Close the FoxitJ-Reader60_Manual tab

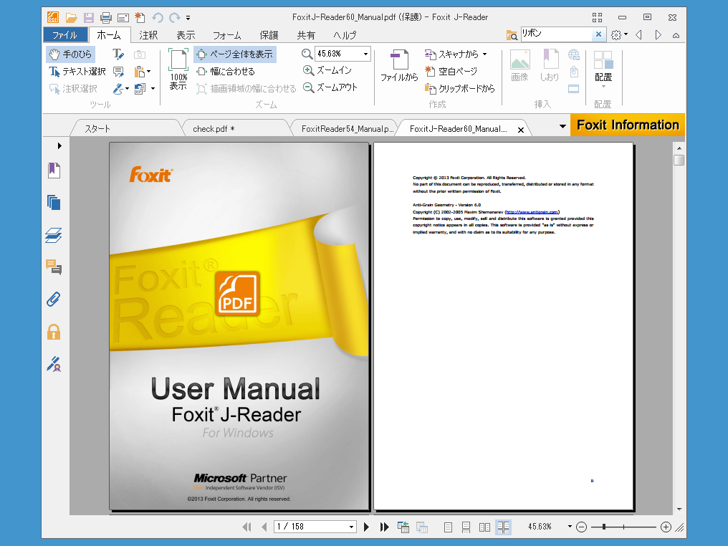pyautogui.click(x=521, y=130)
